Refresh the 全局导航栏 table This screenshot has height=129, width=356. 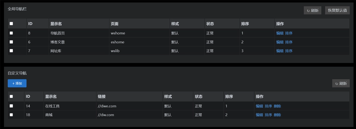coord(312,11)
